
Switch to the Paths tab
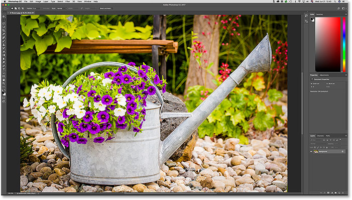coord(328,136)
